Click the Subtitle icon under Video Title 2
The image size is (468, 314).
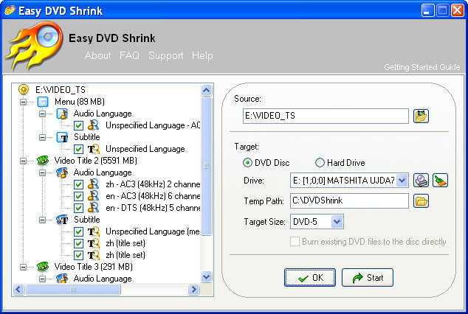point(62,220)
